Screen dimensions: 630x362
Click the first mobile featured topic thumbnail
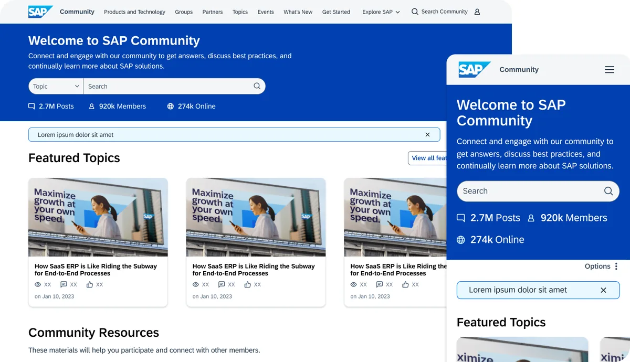522,349
